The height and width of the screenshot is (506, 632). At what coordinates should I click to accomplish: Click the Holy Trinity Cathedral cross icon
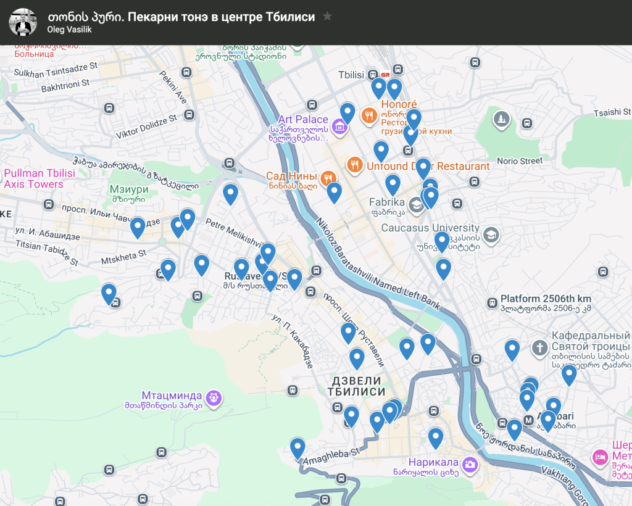(x=539, y=347)
